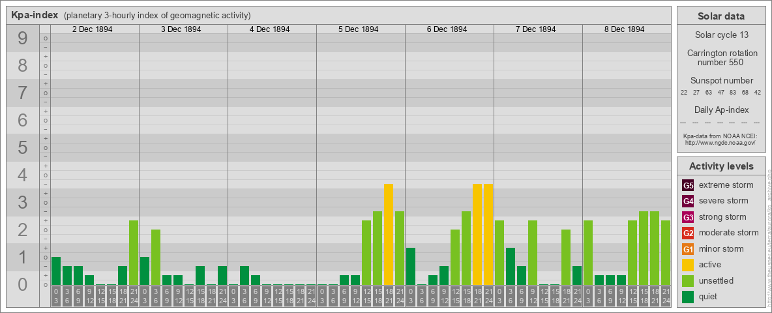Click the 6 Dec 0-3 dark green bar
This screenshot has height=313, width=772.
[411, 266]
